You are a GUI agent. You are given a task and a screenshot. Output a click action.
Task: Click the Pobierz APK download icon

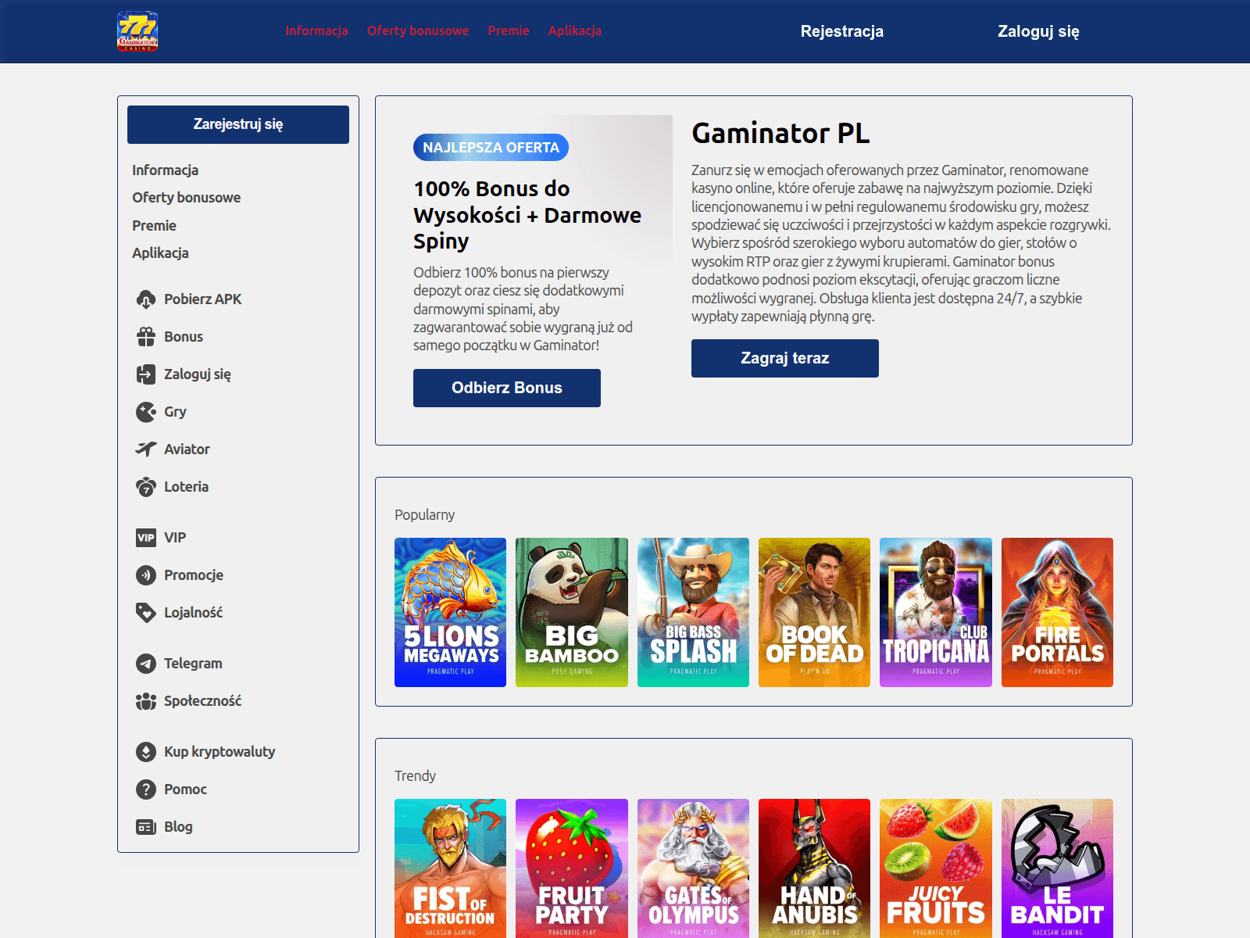(146, 299)
